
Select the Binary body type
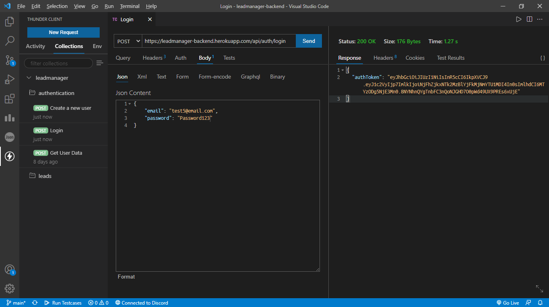(x=277, y=77)
